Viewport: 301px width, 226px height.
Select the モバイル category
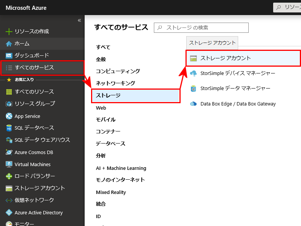coord(106,120)
